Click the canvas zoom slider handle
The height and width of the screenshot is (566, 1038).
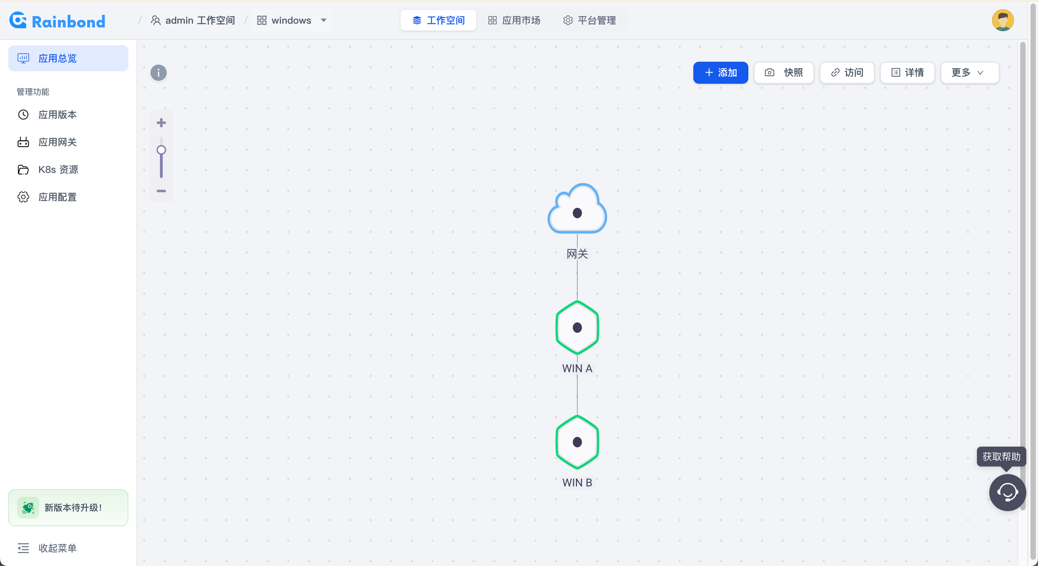(x=161, y=150)
